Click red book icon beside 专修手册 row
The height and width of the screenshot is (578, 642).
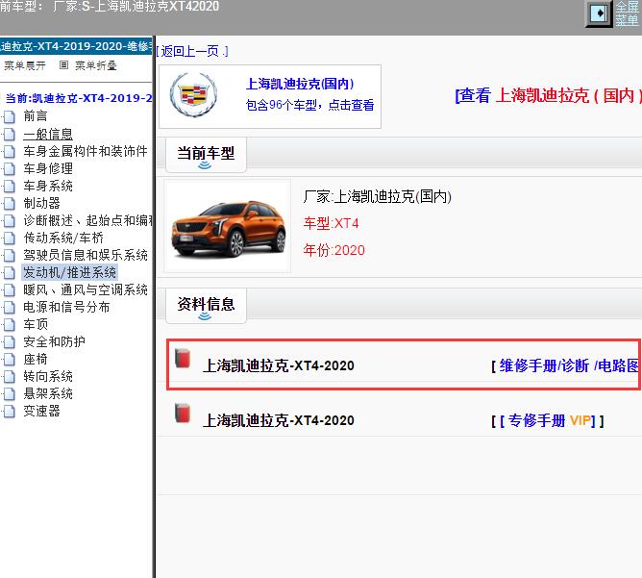coord(183,413)
